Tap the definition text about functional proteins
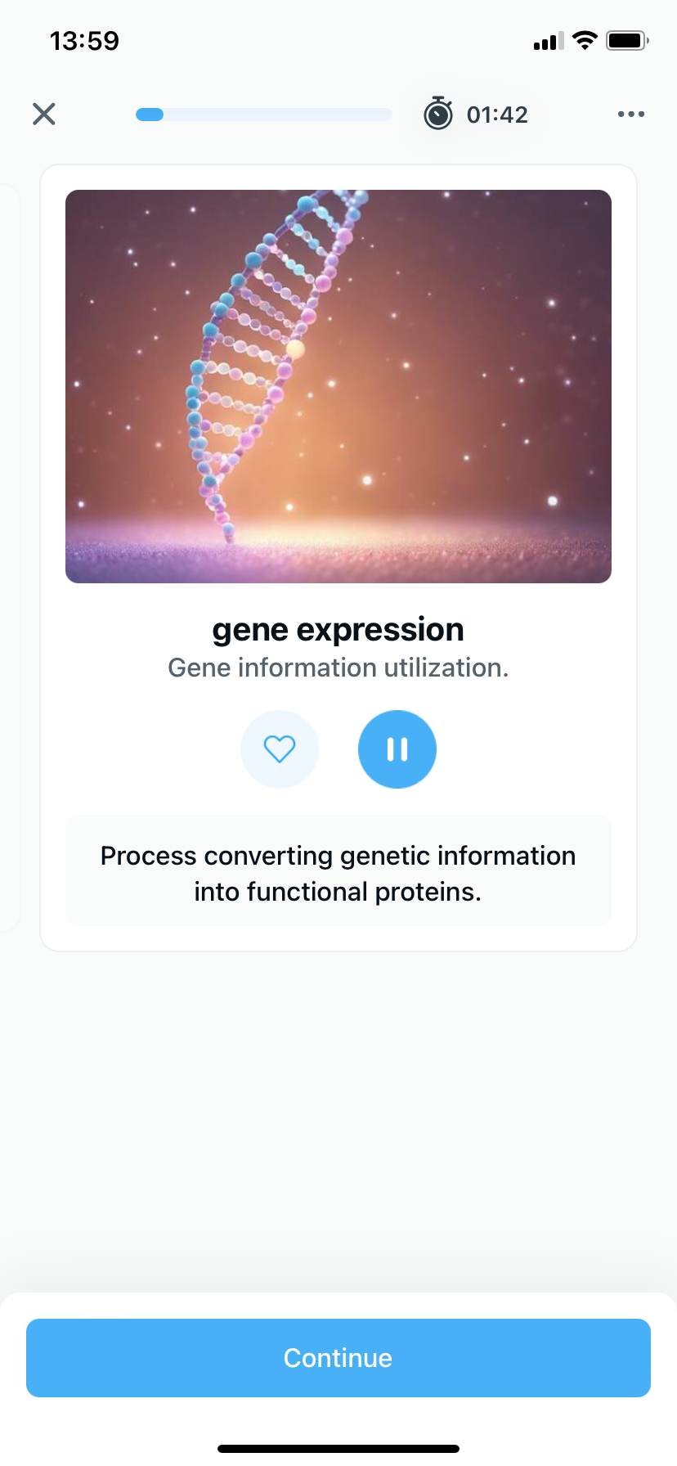 pos(338,873)
